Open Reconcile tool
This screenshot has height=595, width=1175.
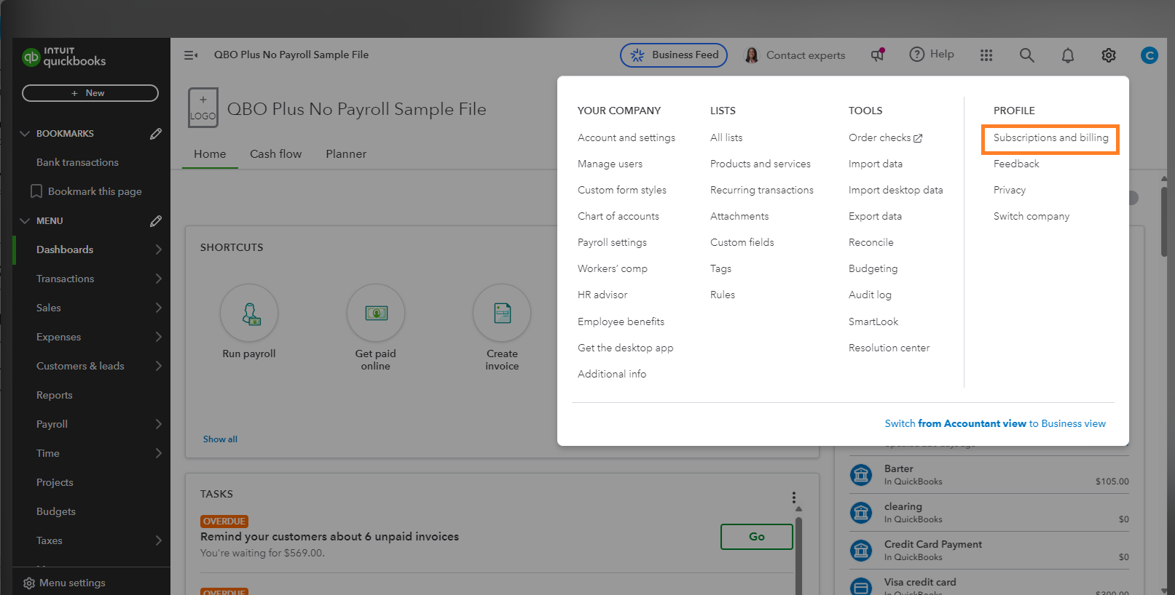(x=871, y=242)
